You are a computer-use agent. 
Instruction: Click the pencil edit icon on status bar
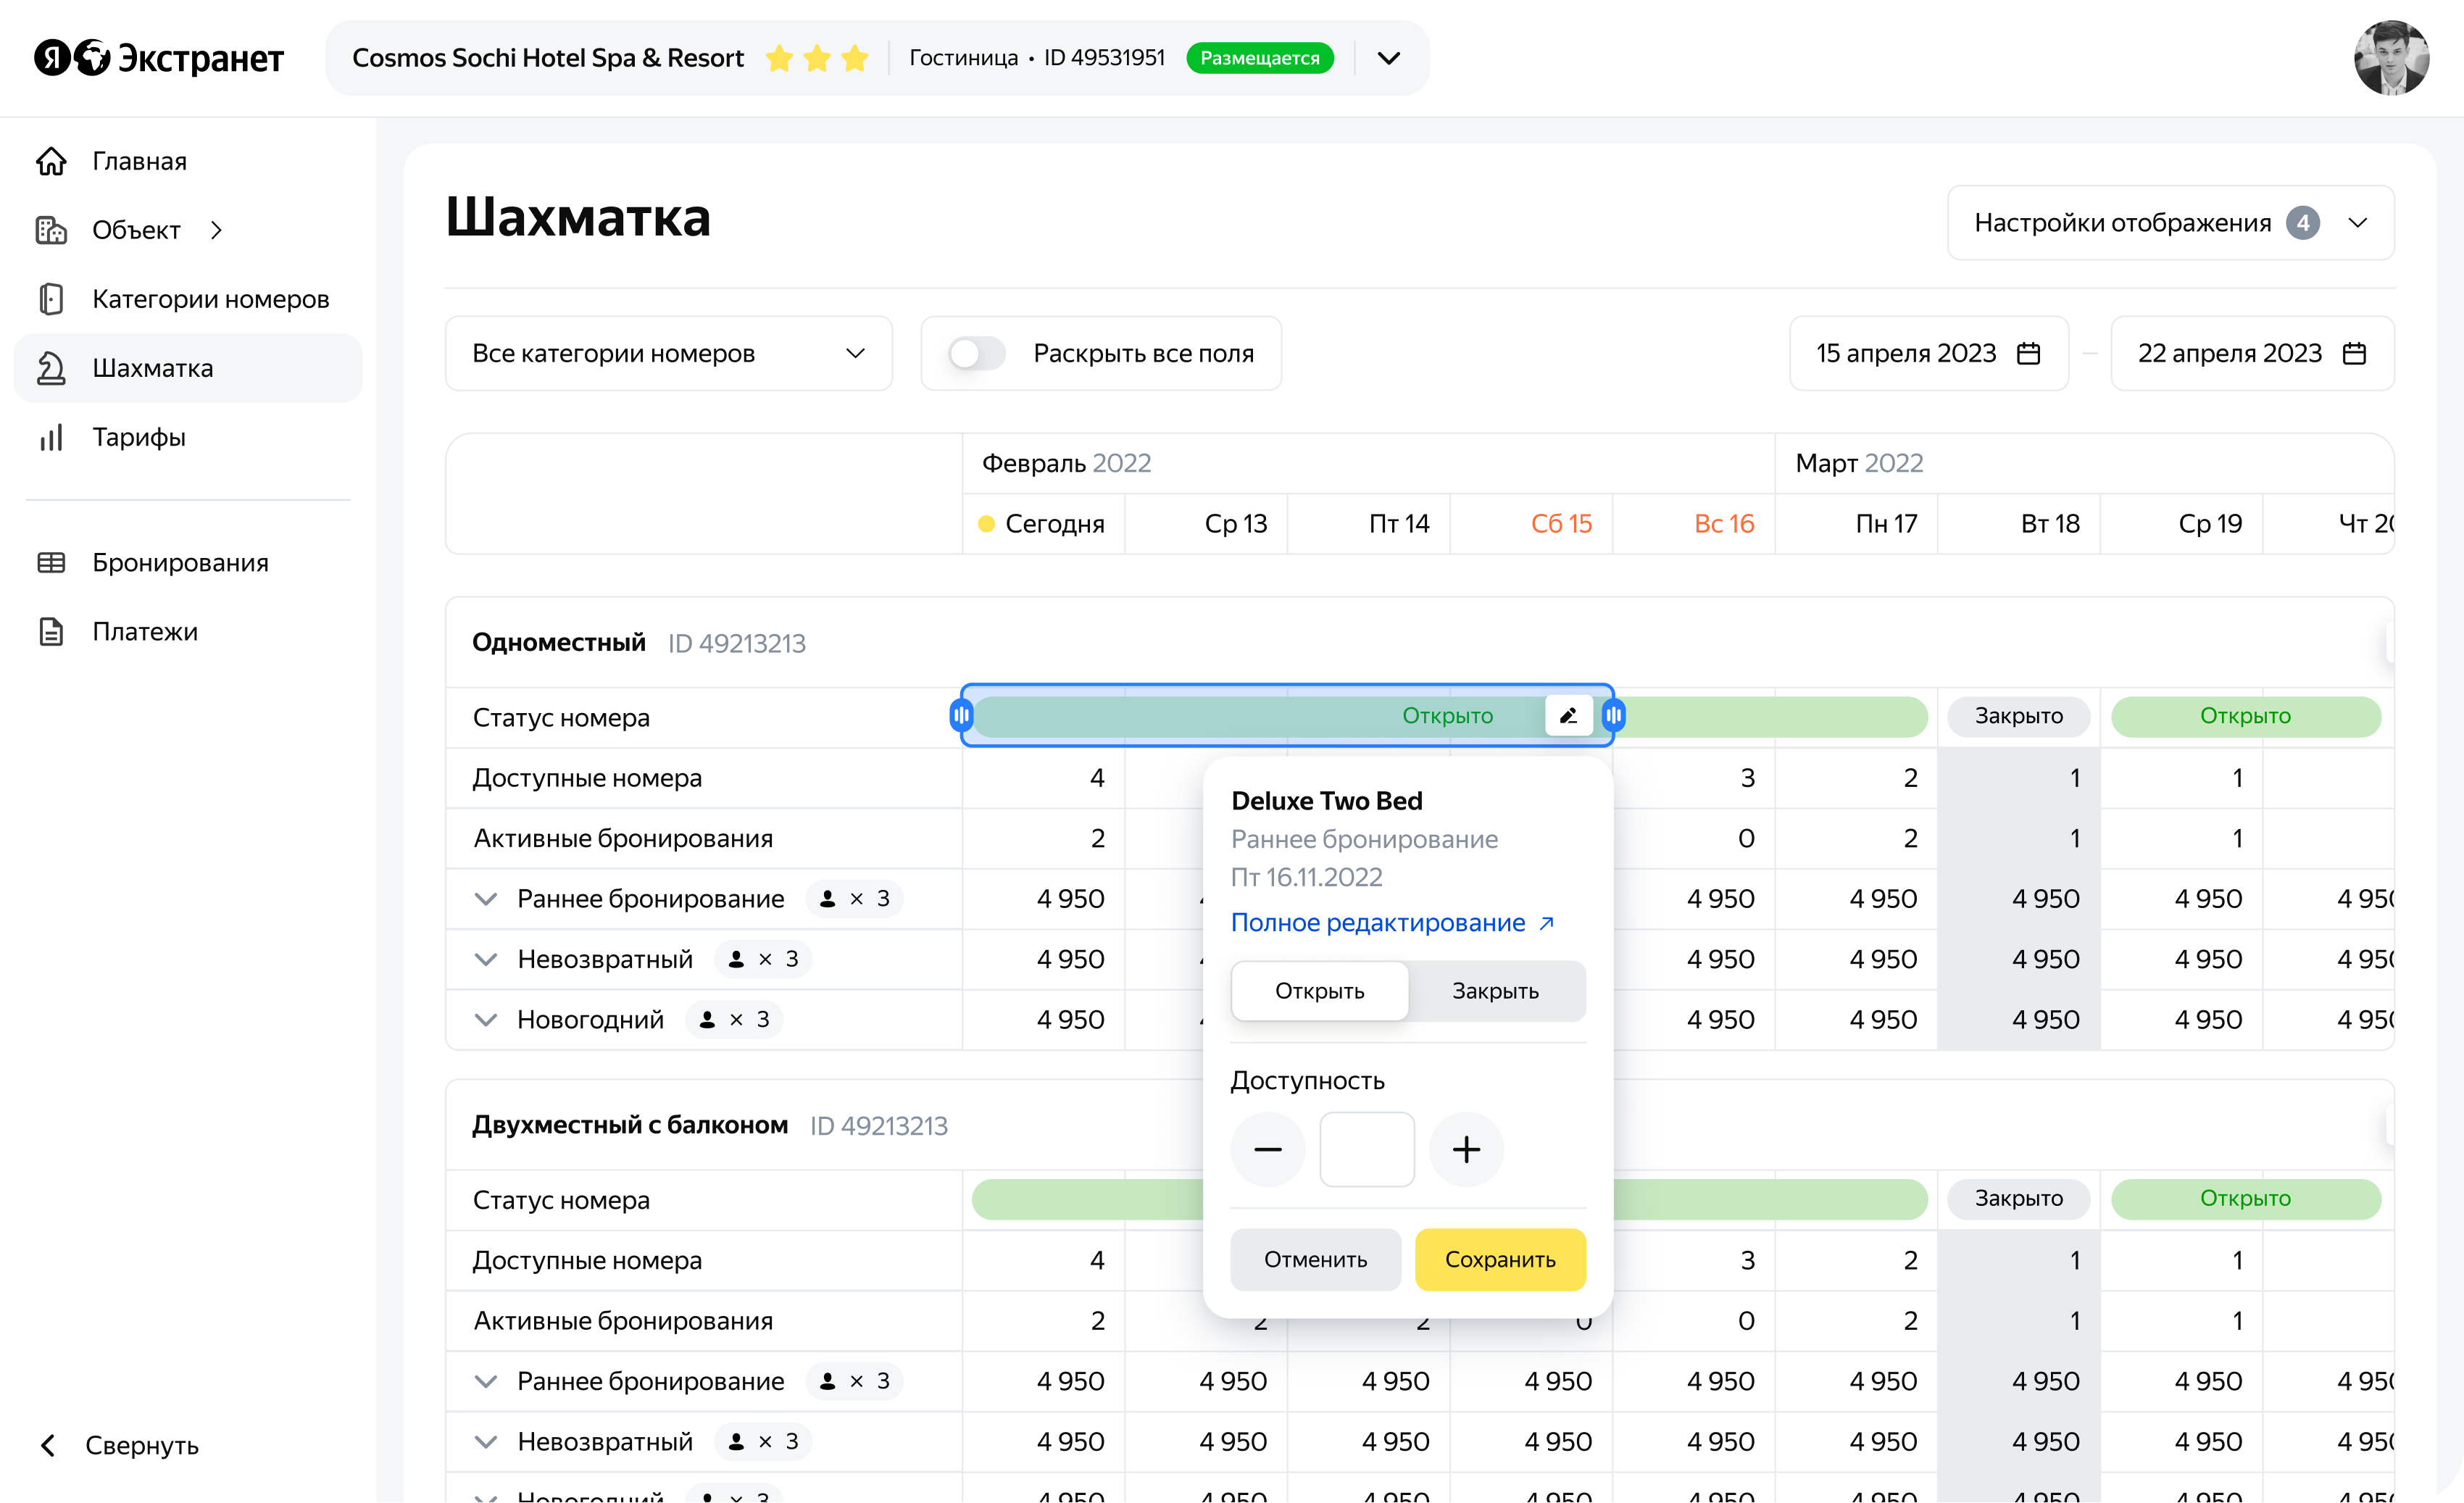pos(1568,715)
